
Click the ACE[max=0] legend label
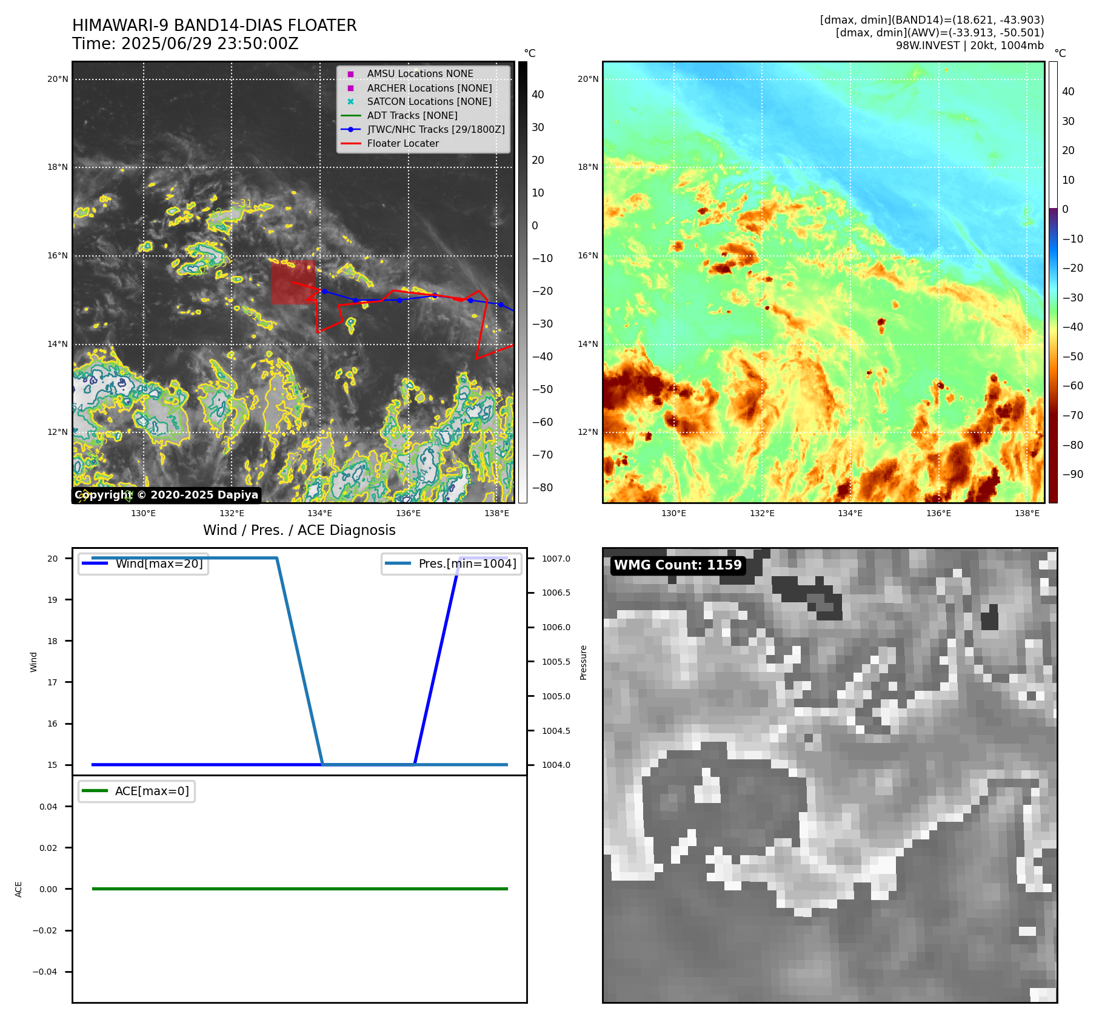click(x=152, y=791)
